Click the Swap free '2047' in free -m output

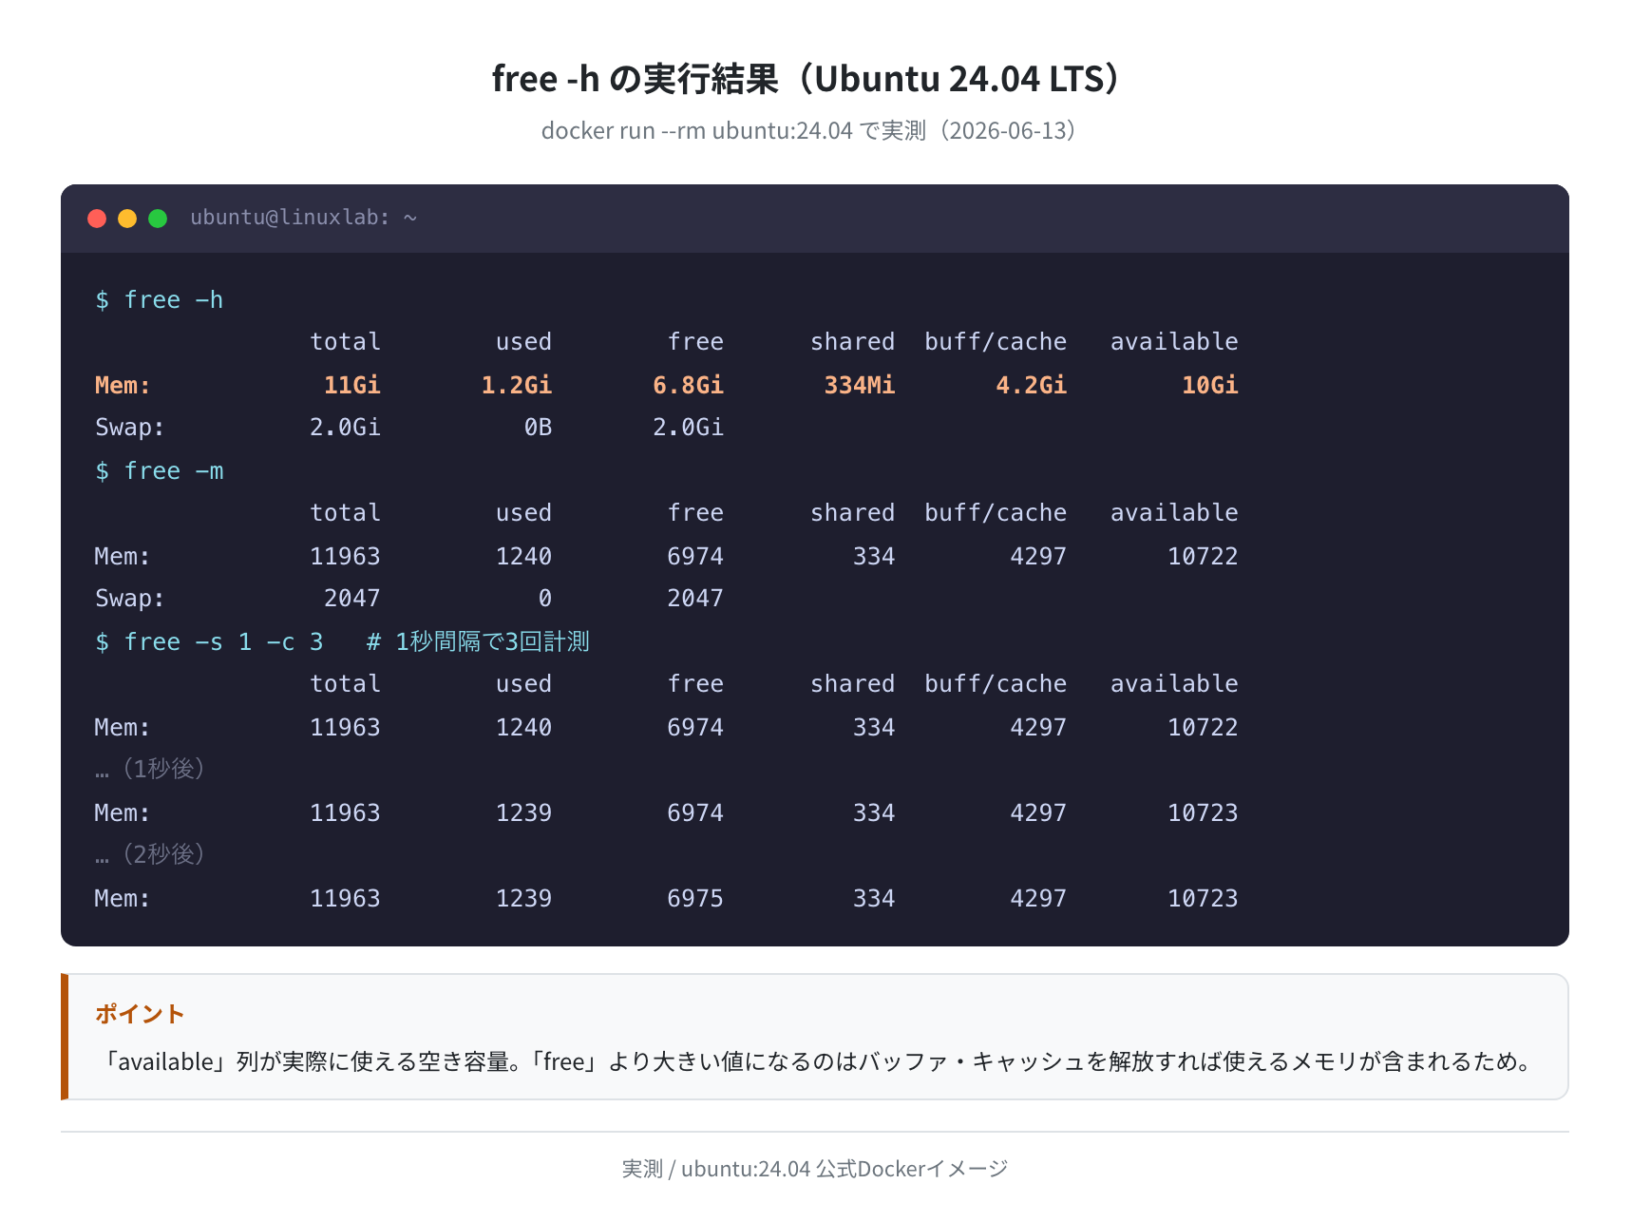coord(695,599)
